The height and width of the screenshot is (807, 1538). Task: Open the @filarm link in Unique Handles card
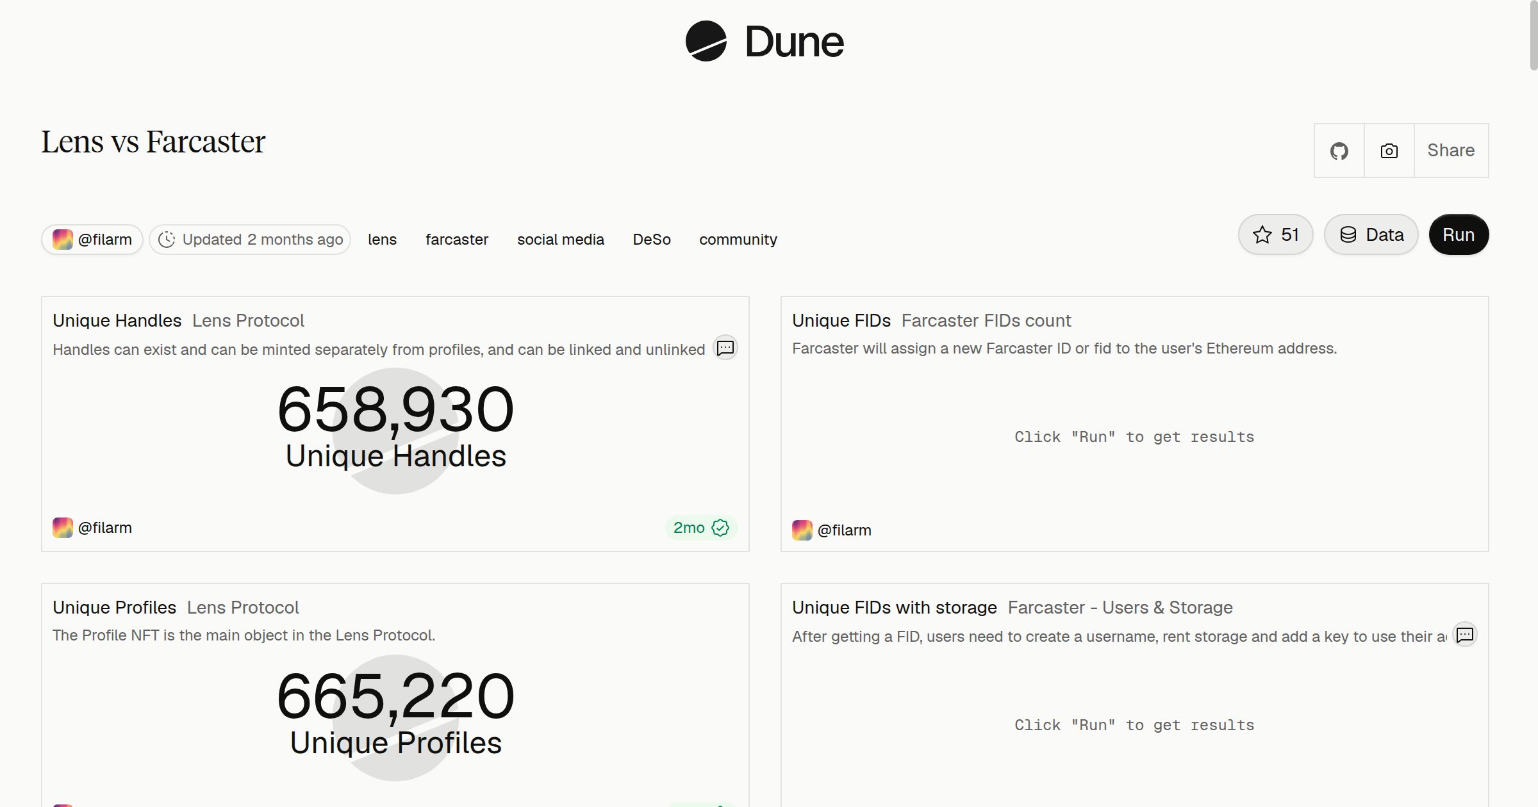click(x=92, y=528)
